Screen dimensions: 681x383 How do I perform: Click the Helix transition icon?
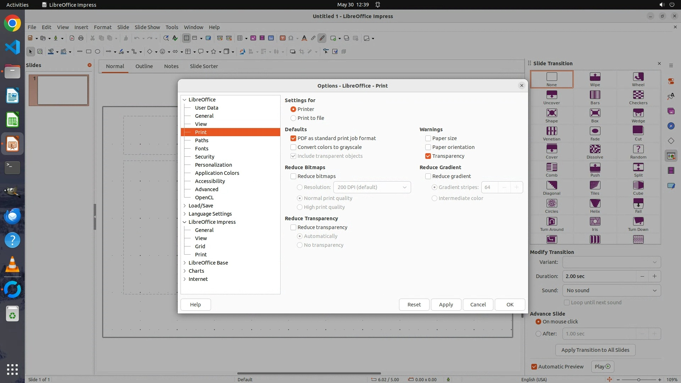(595, 204)
